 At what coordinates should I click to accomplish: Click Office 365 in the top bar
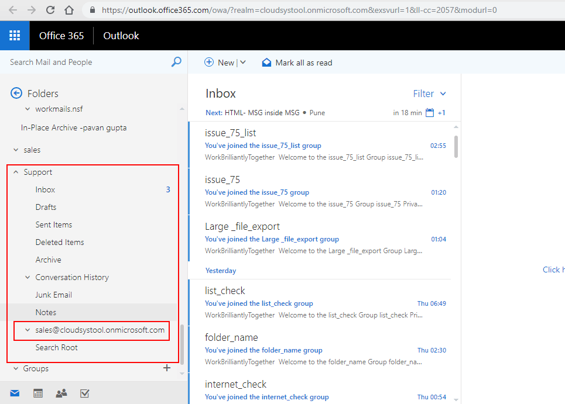61,35
